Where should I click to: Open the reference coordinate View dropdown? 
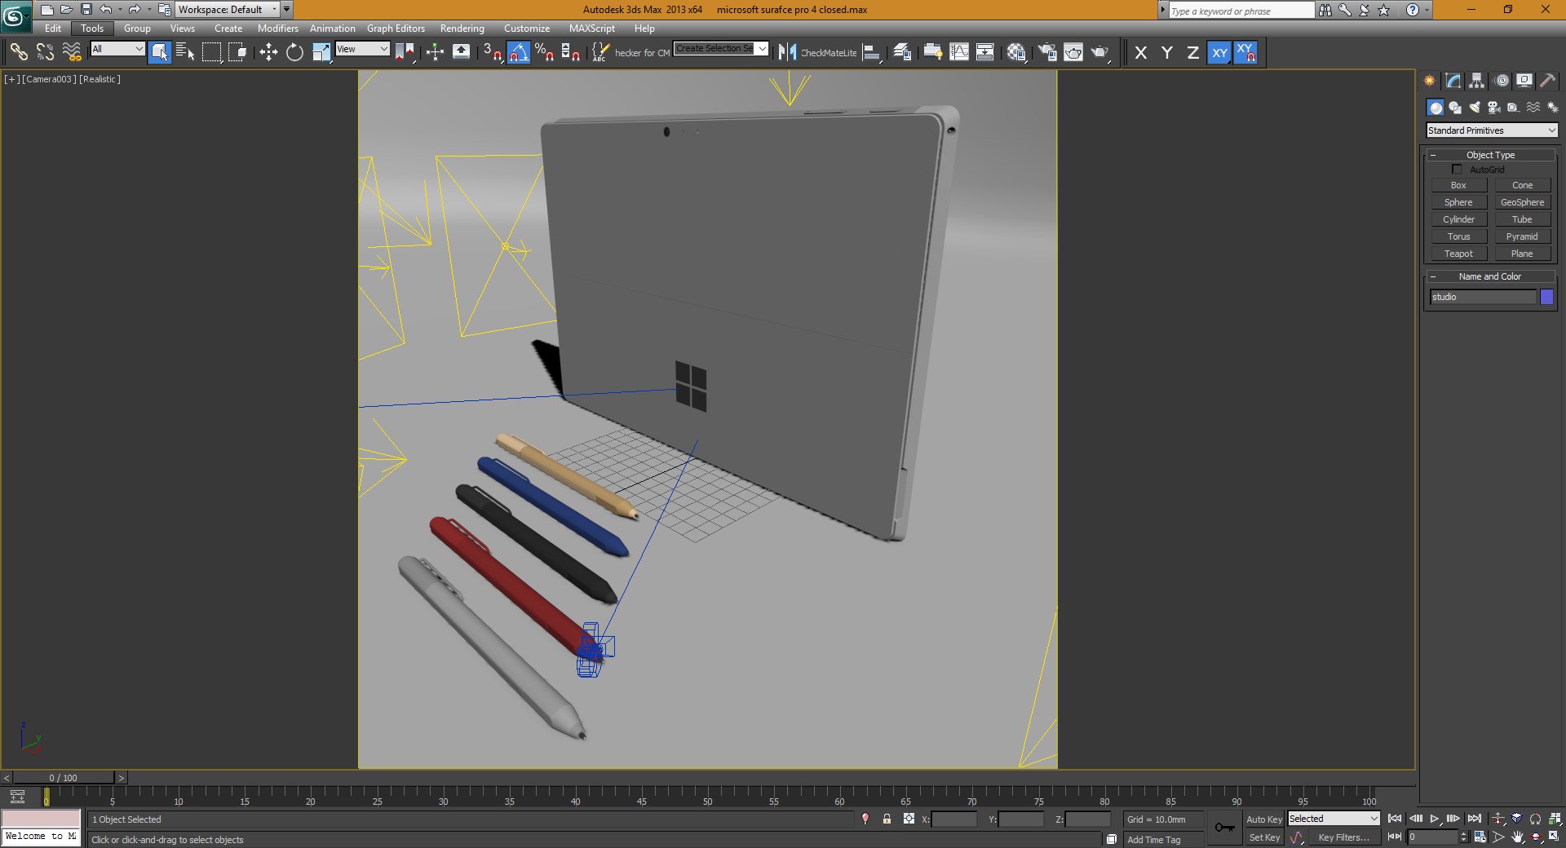[362, 49]
